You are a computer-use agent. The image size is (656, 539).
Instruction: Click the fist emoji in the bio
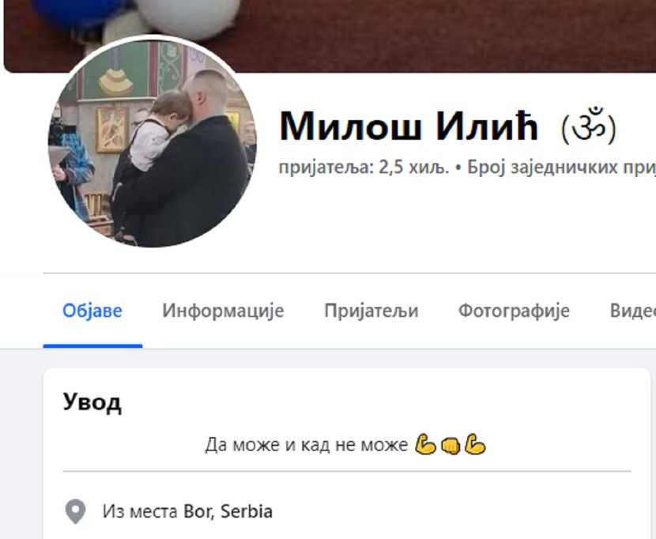451,446
